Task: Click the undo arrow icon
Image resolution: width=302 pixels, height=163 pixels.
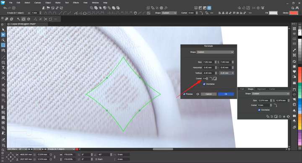Action: [5, 8]
